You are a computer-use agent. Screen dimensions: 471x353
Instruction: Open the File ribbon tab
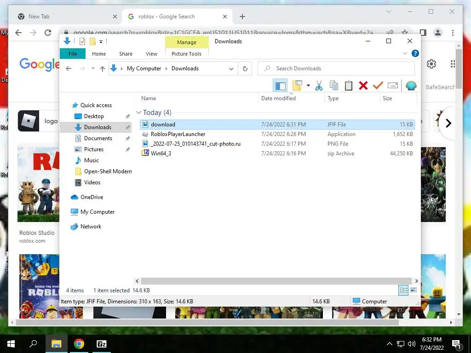pos(73,54)
